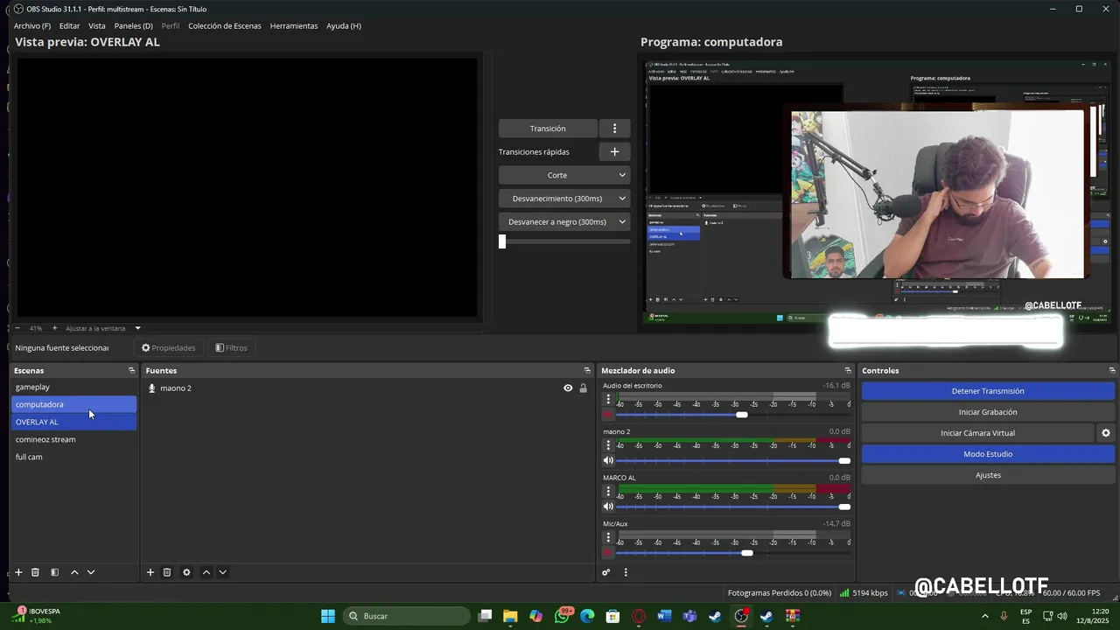Open audio mixer bottom options menu
This screenshot has height=630, width=1120.
[x=626, y=572]
